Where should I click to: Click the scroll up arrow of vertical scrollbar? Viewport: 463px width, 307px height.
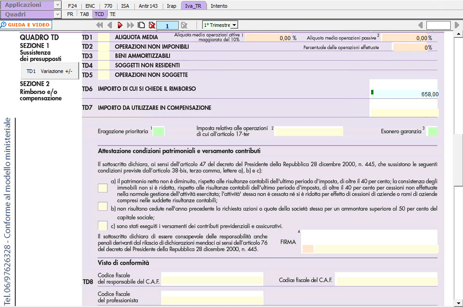(458, 34)
